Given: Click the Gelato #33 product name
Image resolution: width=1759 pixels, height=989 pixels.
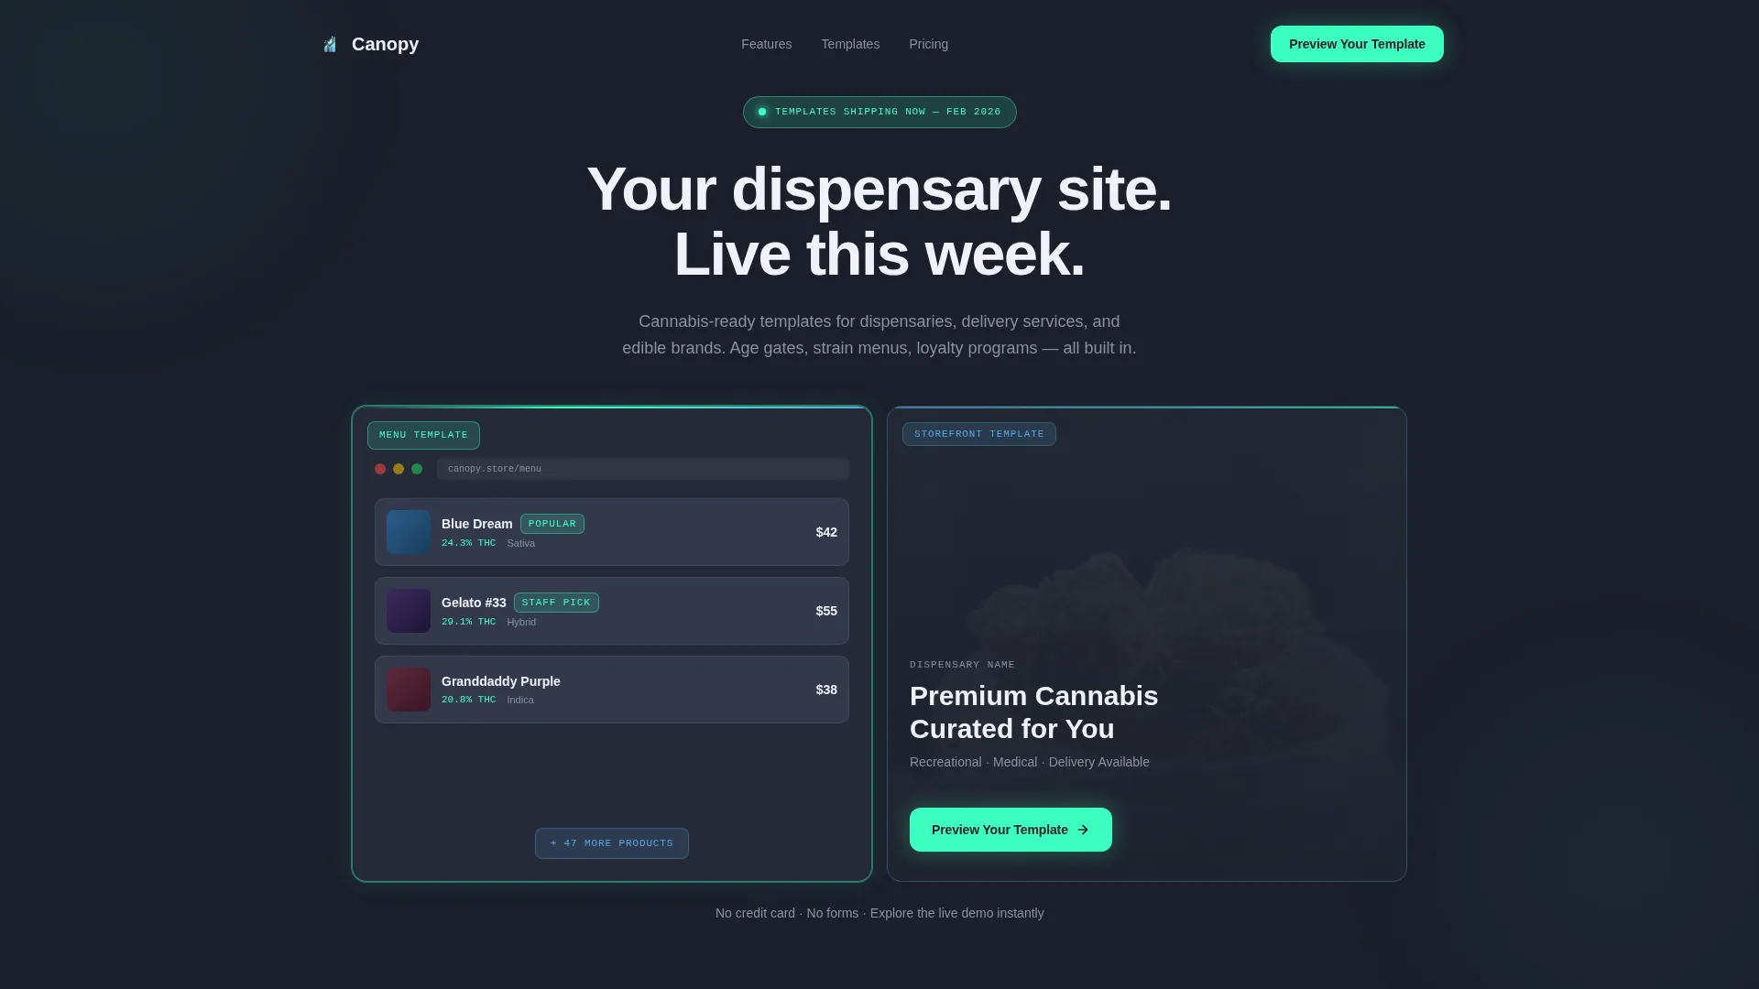Looking at the screenshot, I should coord(474,603).
